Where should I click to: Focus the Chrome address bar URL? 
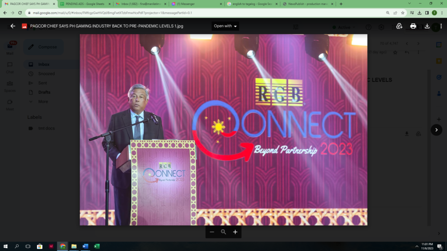[112, 13]
